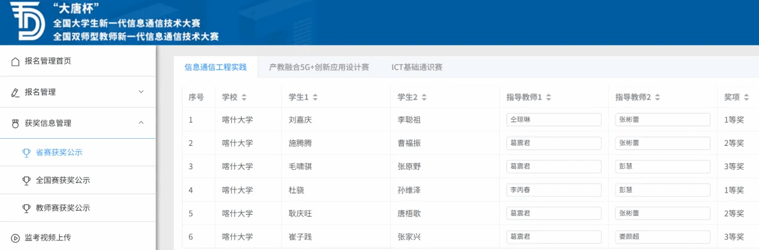The image size is (759, 250).
Task: Click 指导教师2 field containing 娄颜超
Action: [x=662, y=236]
